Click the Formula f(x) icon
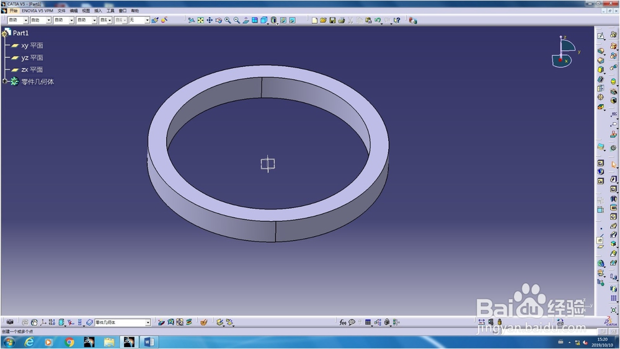The image size is (620, 349). 343,322
